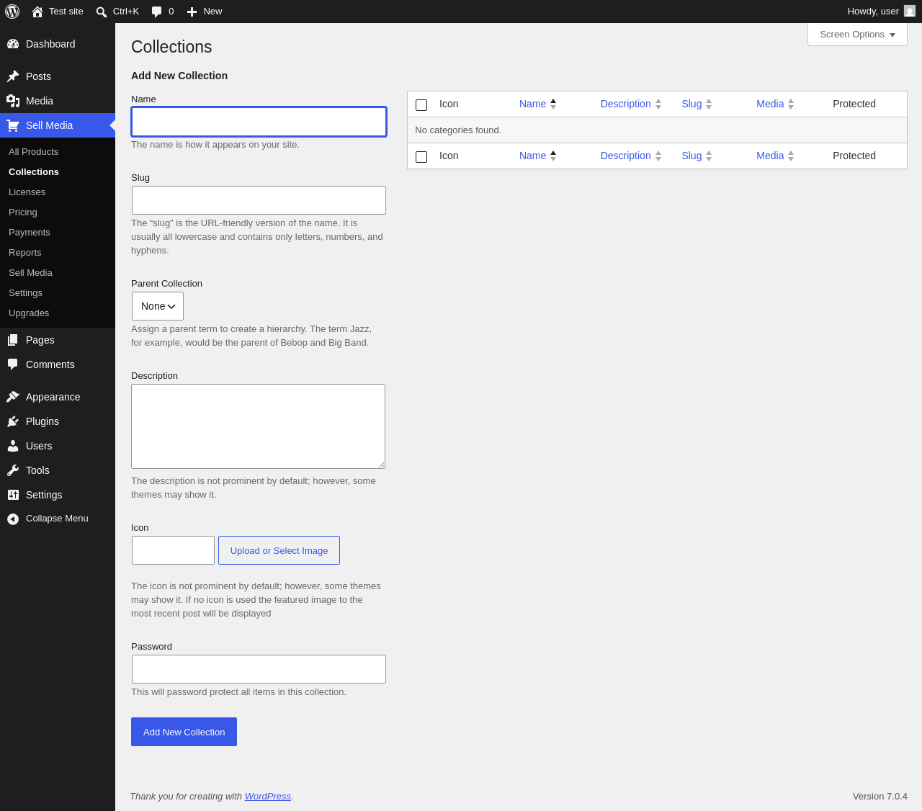Click the Media sidebar icon
922x811 pixels.
(x=13, y=101)
